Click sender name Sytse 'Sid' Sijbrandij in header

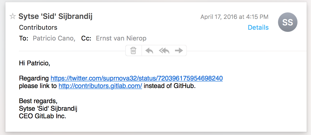(x=55, y=16)
